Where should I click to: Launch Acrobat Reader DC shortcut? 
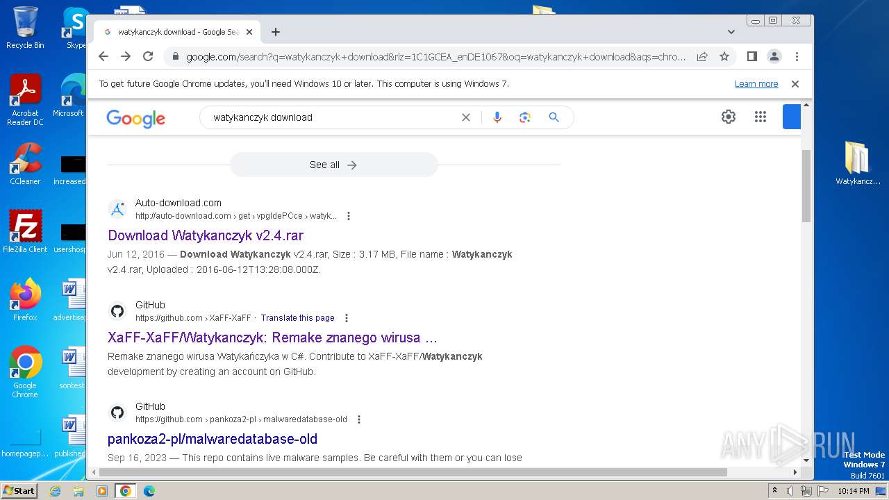tap(25, 100)
